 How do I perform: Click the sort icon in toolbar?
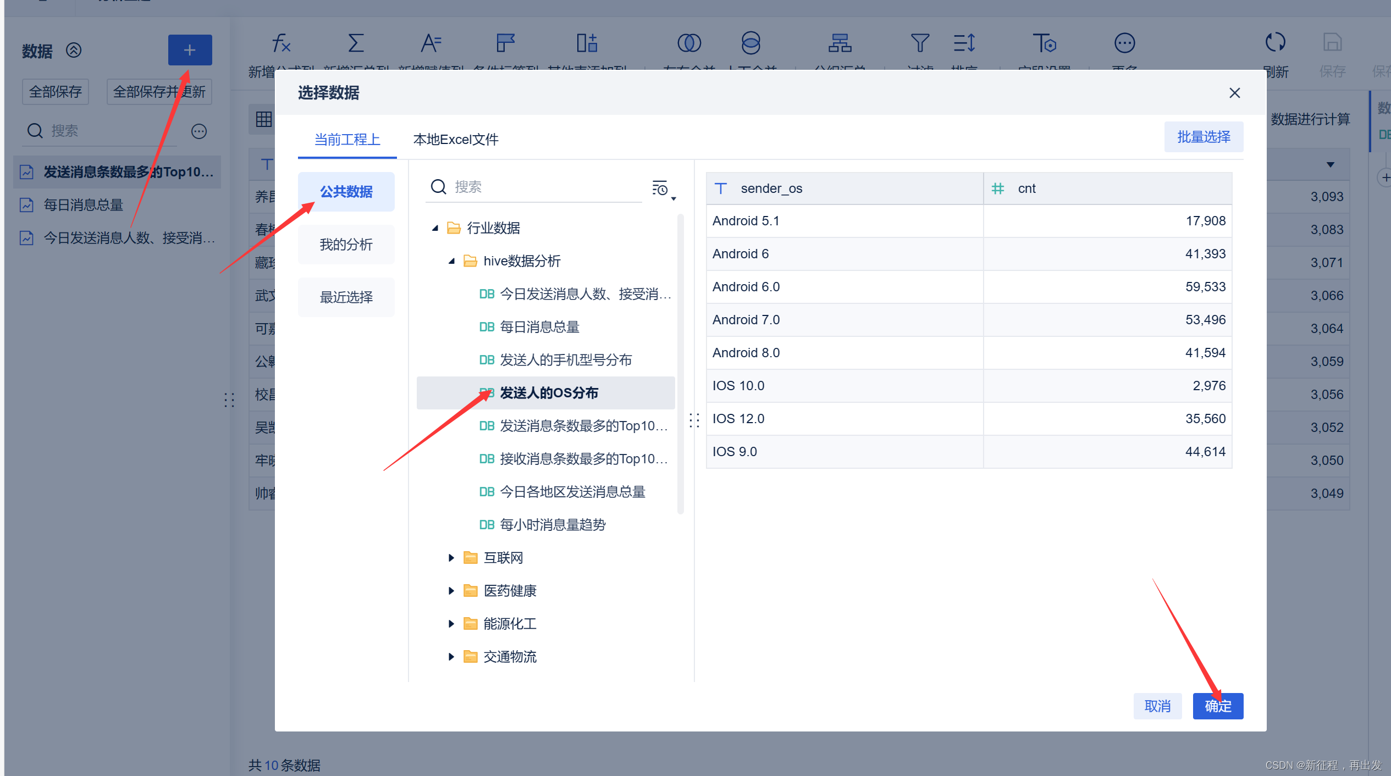tap(964, 43)
